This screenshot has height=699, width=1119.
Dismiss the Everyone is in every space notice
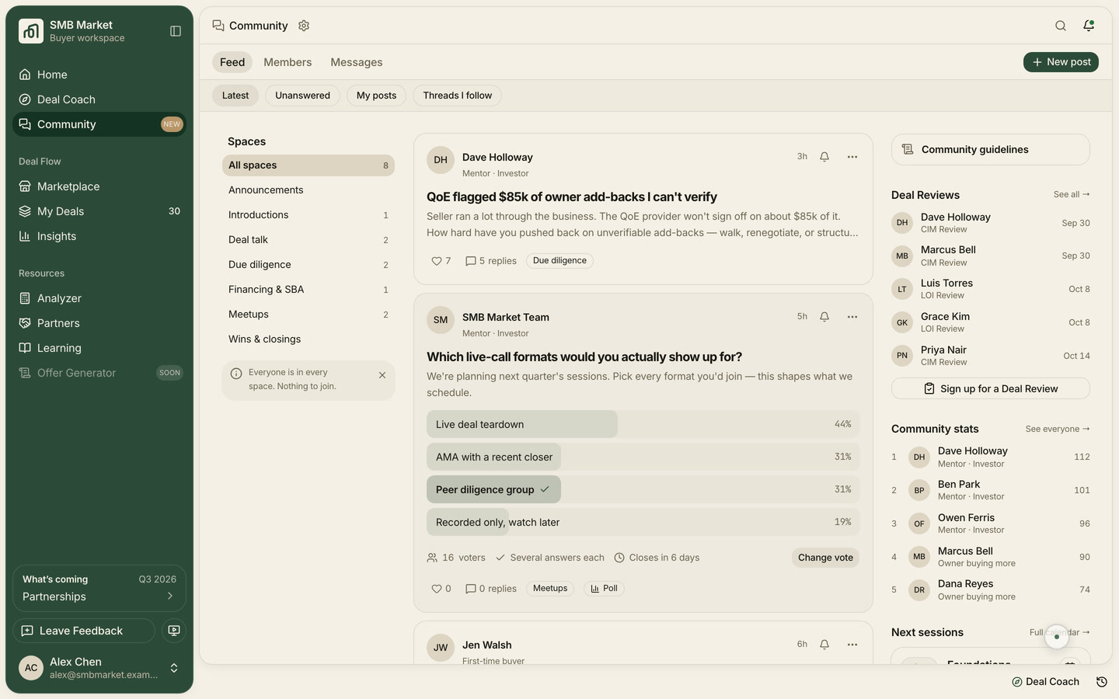pos(382,375)
